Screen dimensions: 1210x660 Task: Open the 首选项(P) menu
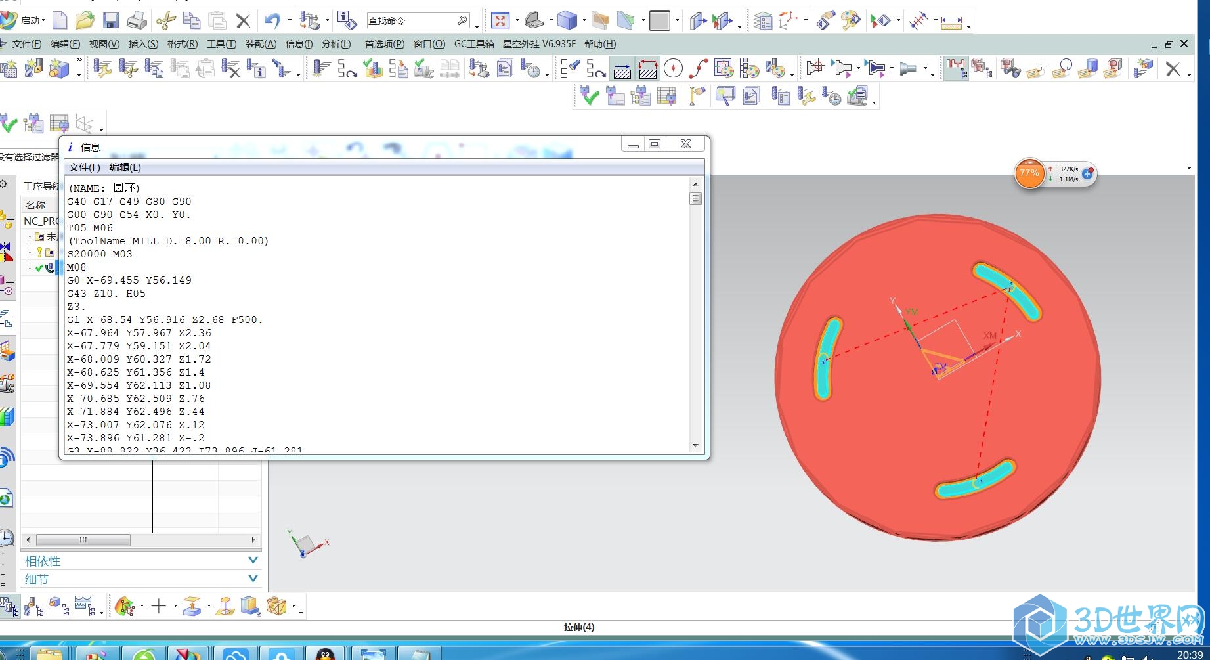pos(385,44)
